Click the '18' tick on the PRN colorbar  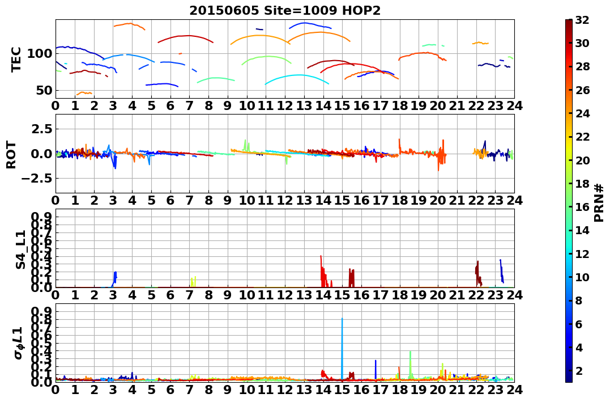tap(582, 184)
